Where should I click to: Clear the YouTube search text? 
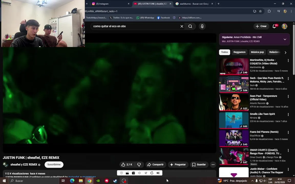182,26
